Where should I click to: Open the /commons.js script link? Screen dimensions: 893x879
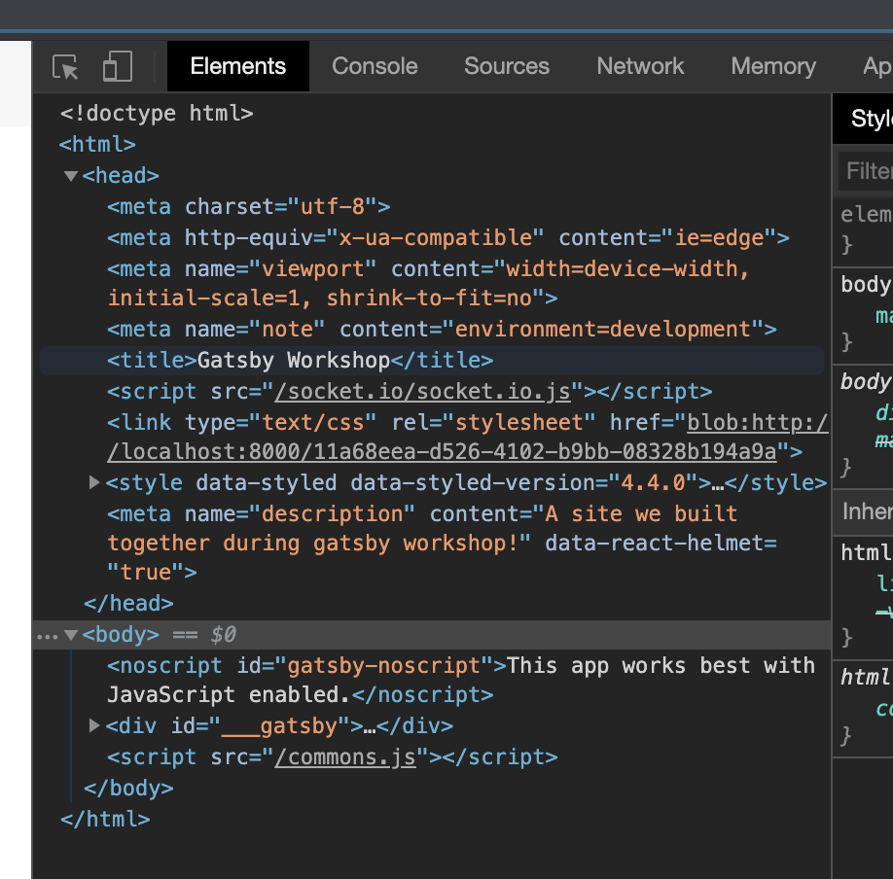tap(345, 757)
